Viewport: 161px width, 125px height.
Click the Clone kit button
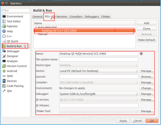pyautogui.click(x=146, y=29)
